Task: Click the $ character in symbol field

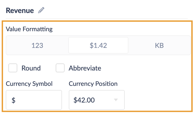Action: pos(13,100)
